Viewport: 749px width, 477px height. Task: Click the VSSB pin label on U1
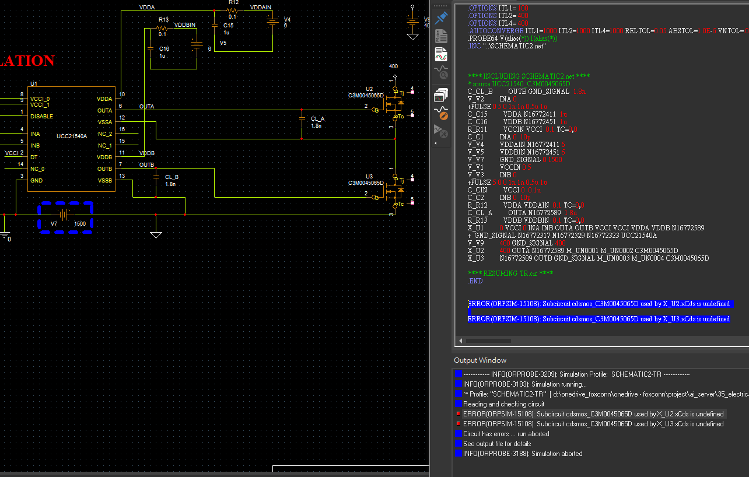coord(104,180)
